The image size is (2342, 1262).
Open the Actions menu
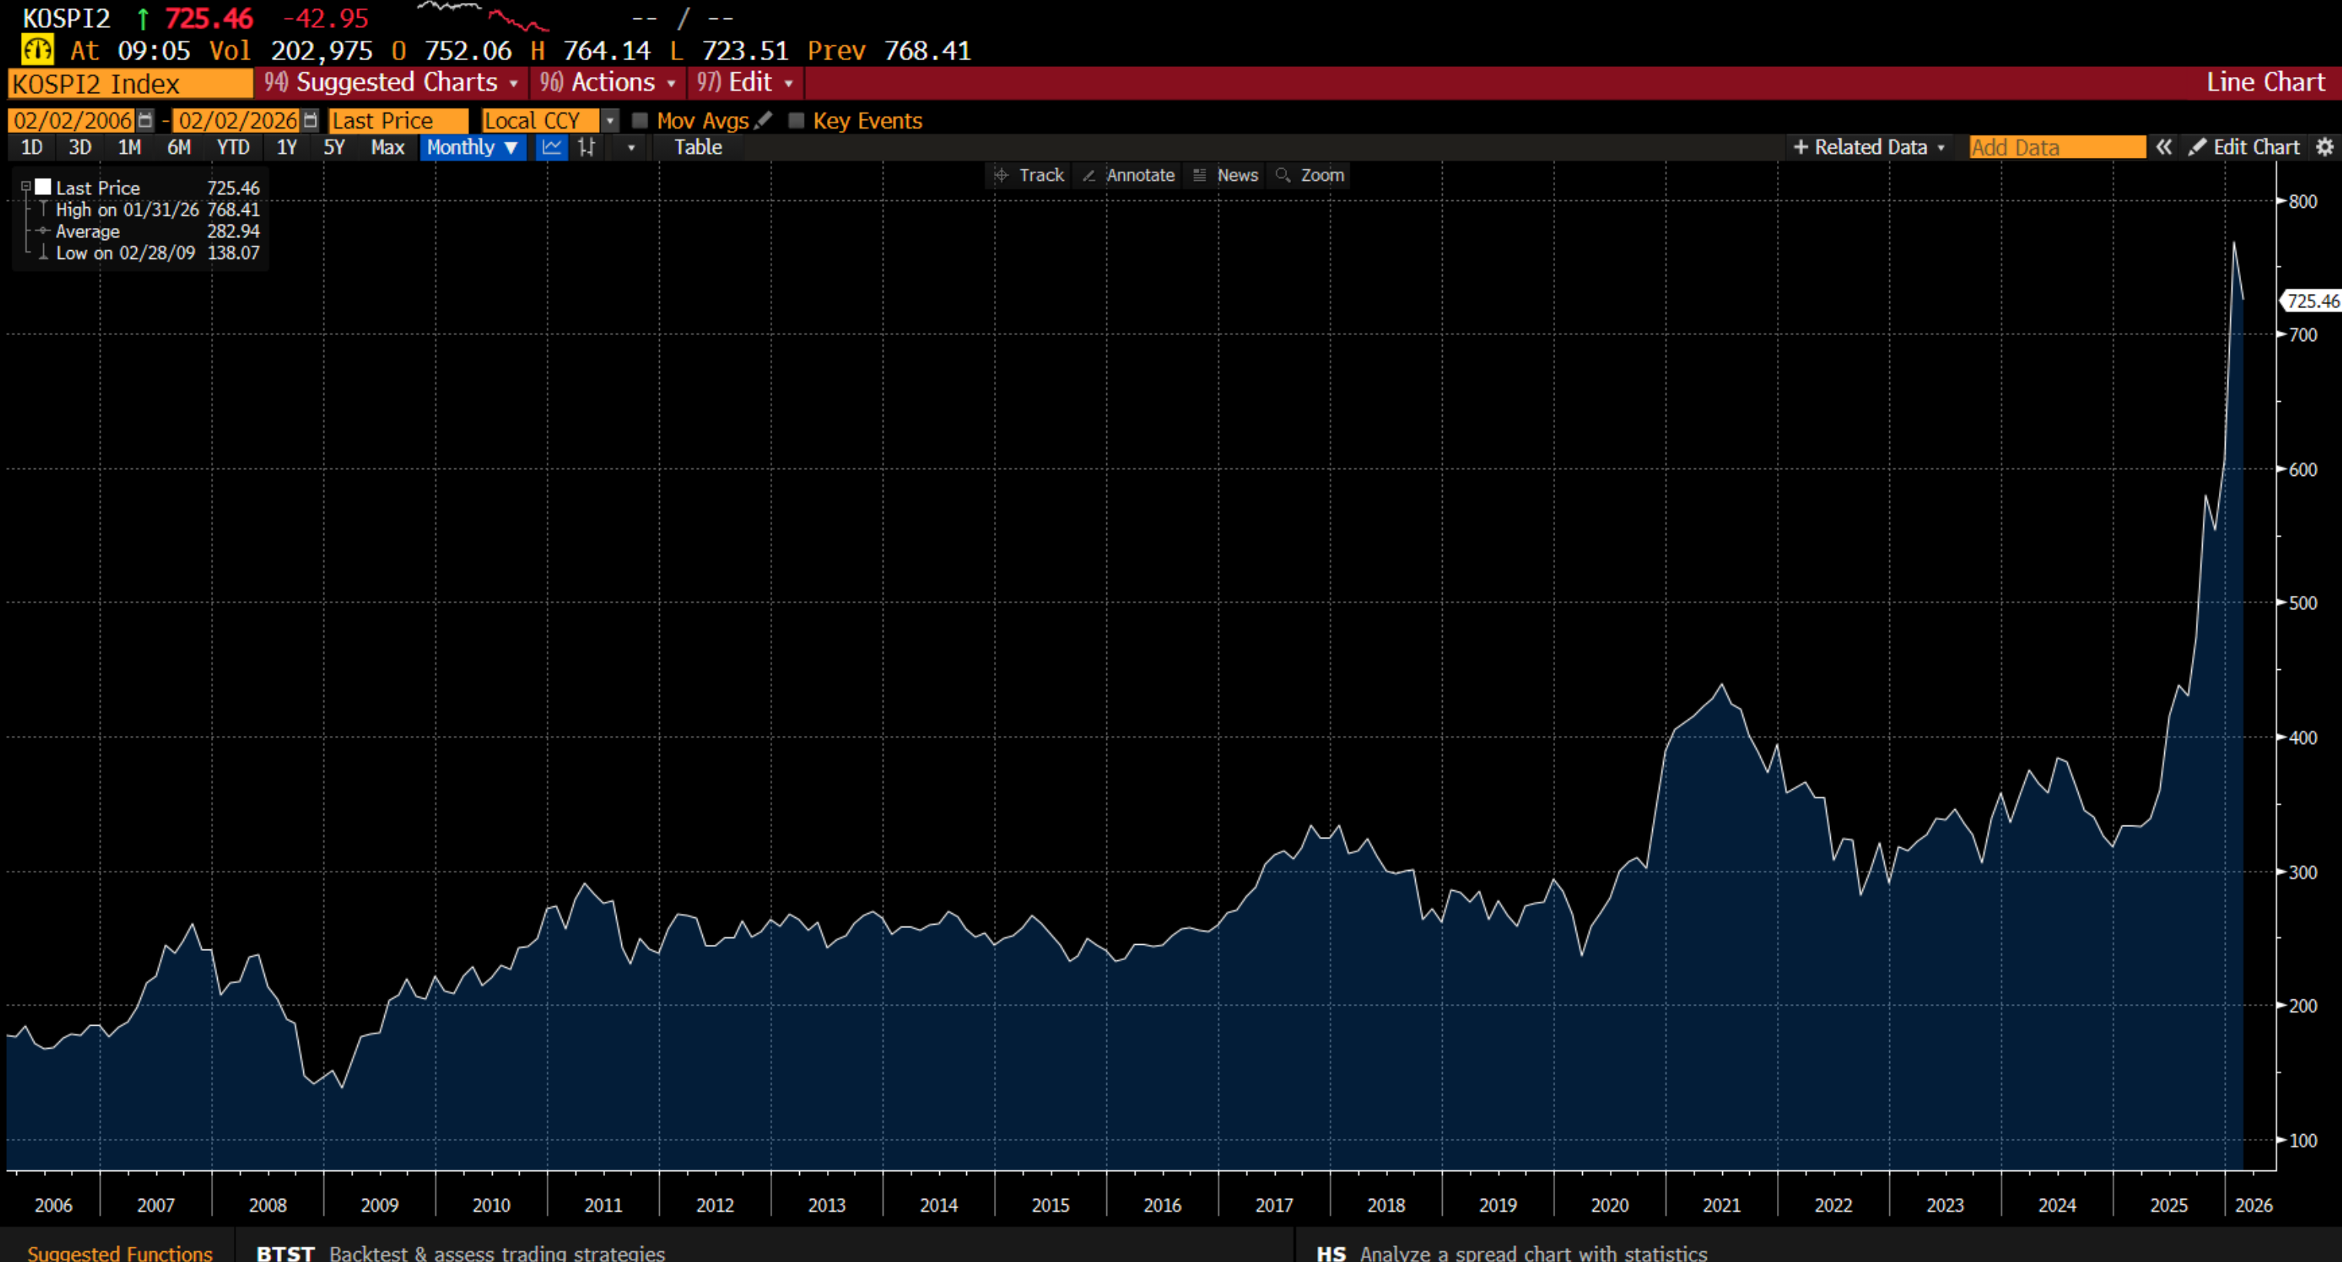point(607,82)
